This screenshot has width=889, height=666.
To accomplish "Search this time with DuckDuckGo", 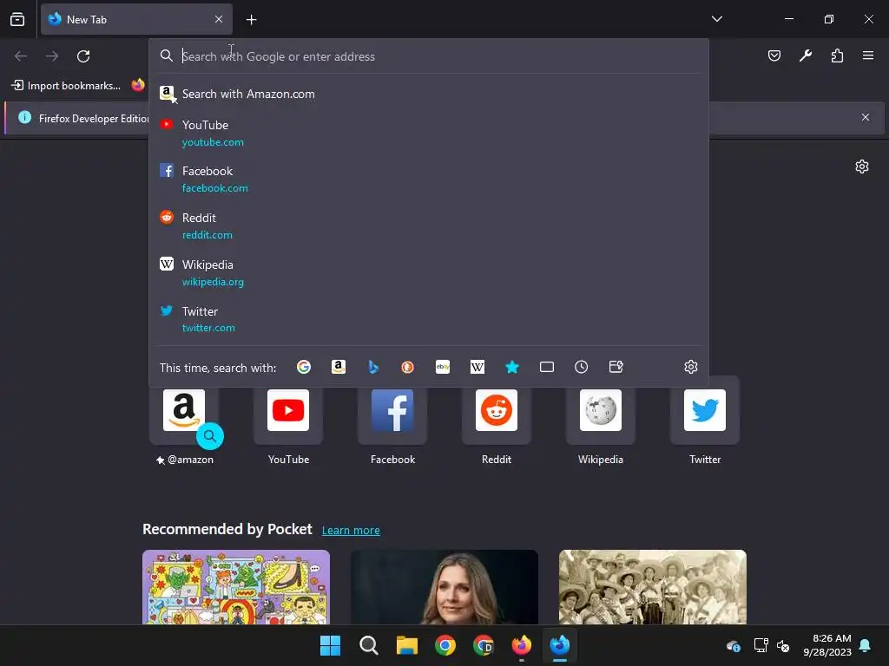I will tap(408, 367).
